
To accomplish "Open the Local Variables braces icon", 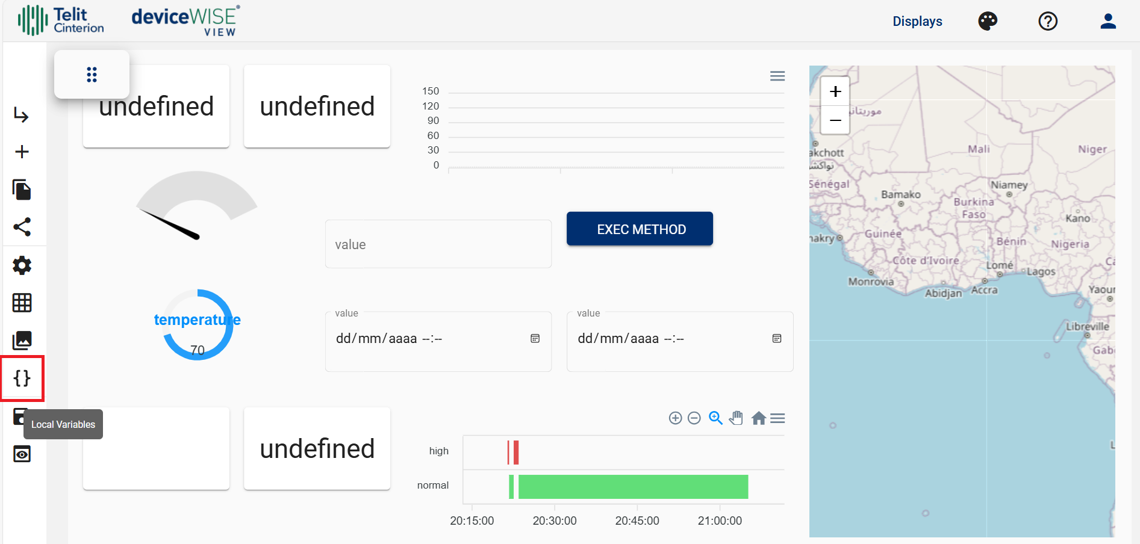I will [22, 379].
